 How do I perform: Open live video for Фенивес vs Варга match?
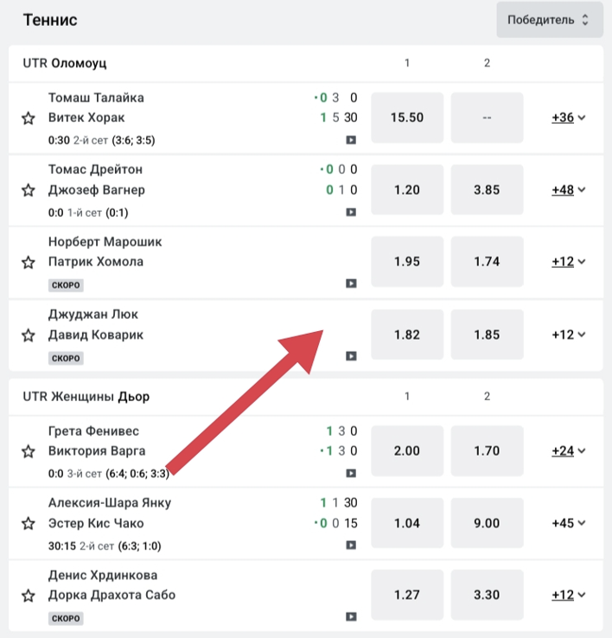coord(351,473)
